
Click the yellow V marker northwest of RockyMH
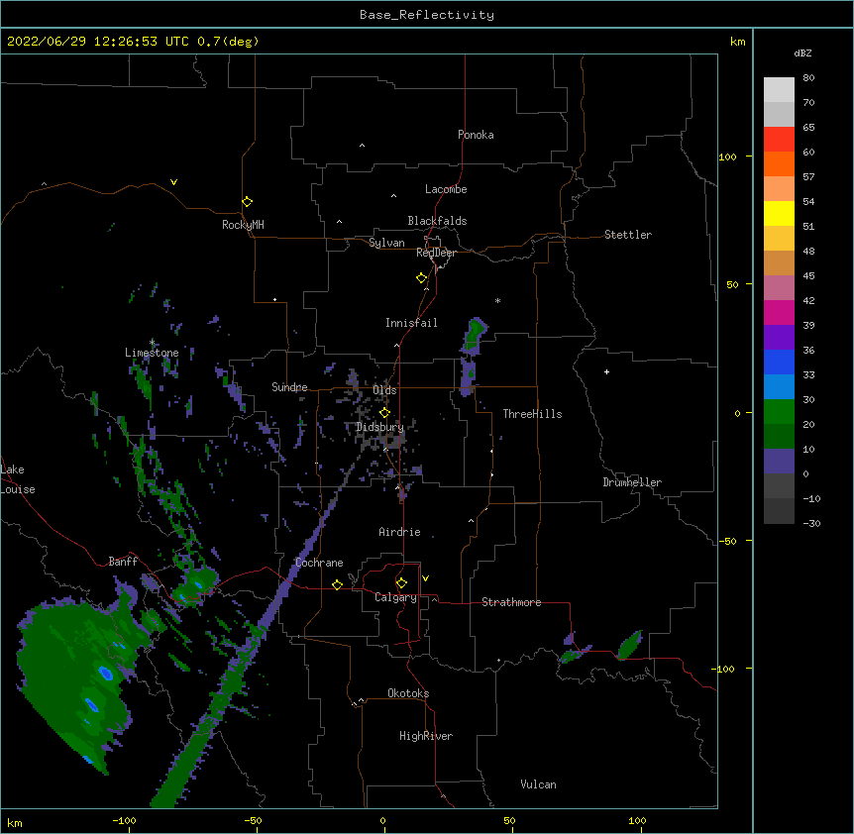(x=173, y=182)
